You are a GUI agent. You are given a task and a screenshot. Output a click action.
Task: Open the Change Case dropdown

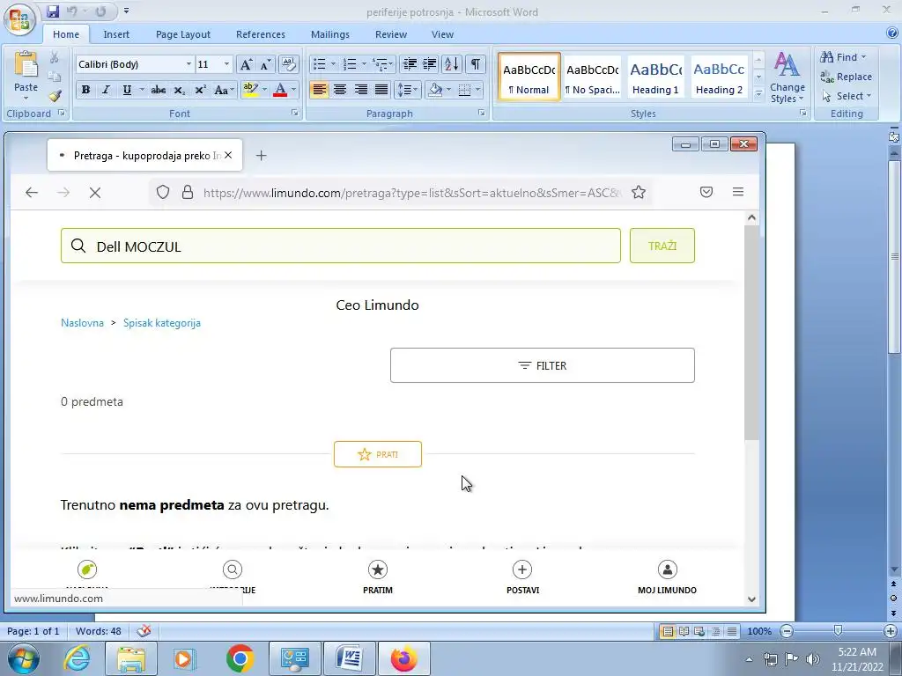224,90
